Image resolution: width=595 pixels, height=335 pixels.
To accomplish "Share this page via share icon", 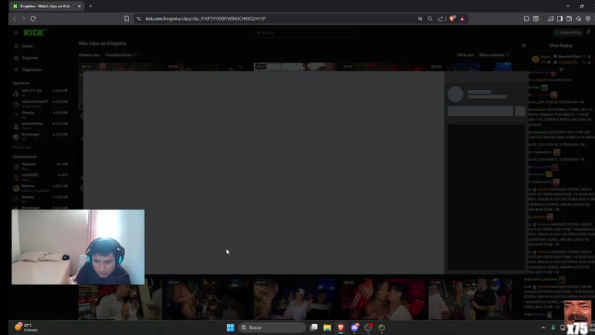I will (441, 19).
